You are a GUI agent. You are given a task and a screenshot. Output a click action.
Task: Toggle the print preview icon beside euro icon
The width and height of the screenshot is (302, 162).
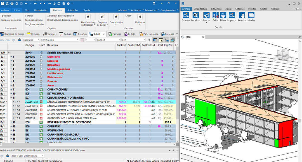click(x=155, y=40)
